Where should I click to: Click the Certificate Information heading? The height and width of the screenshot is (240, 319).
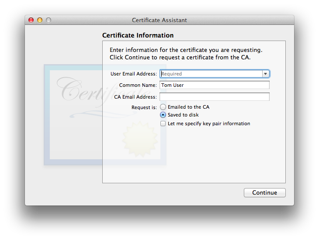click(138, 35)
